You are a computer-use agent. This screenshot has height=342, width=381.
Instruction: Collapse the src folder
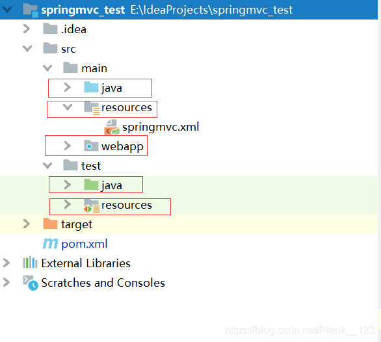[27, 49]
